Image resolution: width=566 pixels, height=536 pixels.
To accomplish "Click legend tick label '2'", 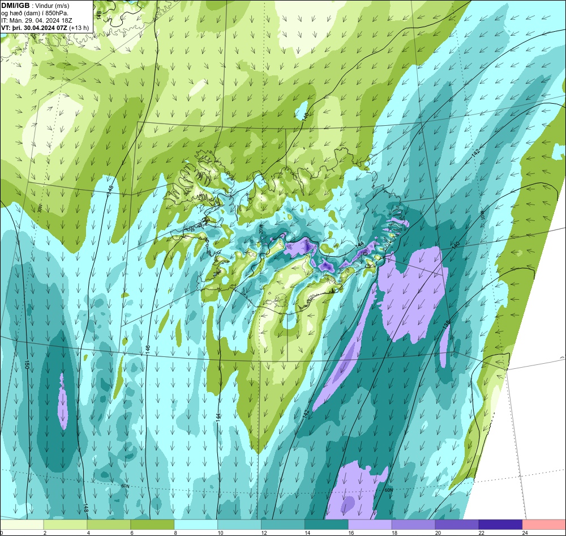I will pos(45,533).
